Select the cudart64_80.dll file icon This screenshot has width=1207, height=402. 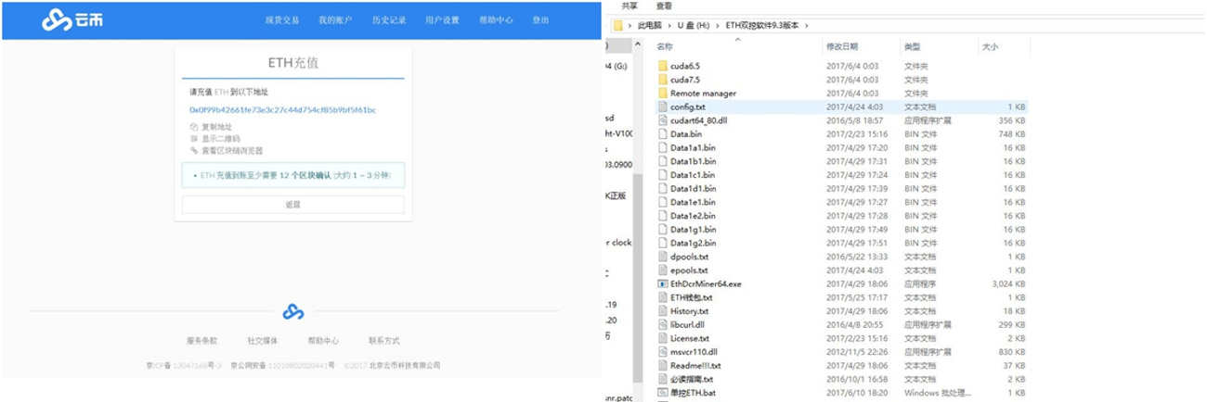point(662,120)
